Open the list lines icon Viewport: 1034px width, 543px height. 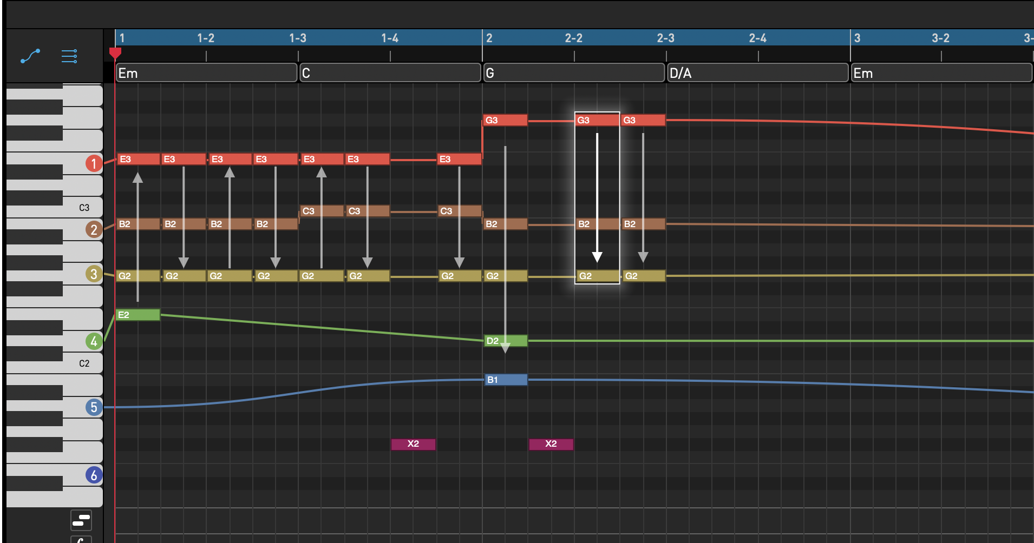click(69, 56)
